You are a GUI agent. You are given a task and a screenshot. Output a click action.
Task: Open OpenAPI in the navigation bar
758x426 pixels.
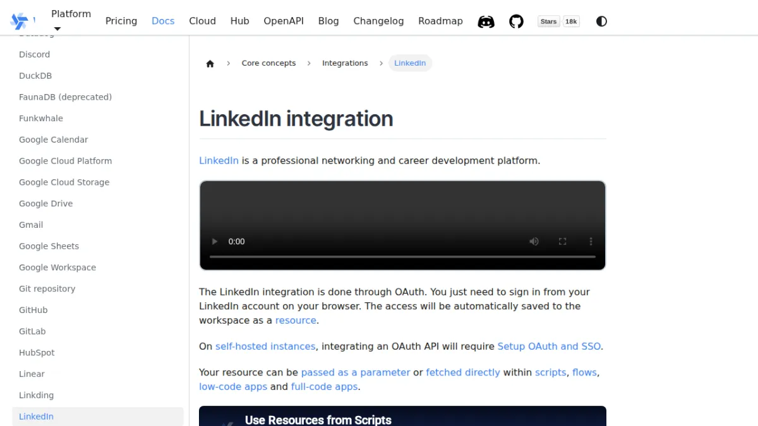click(x=284, y=21)
